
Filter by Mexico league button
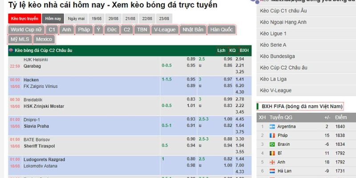(x=44, y=39)
